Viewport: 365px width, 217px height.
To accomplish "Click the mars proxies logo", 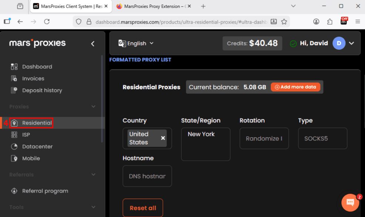I will [x=37, y=43].
